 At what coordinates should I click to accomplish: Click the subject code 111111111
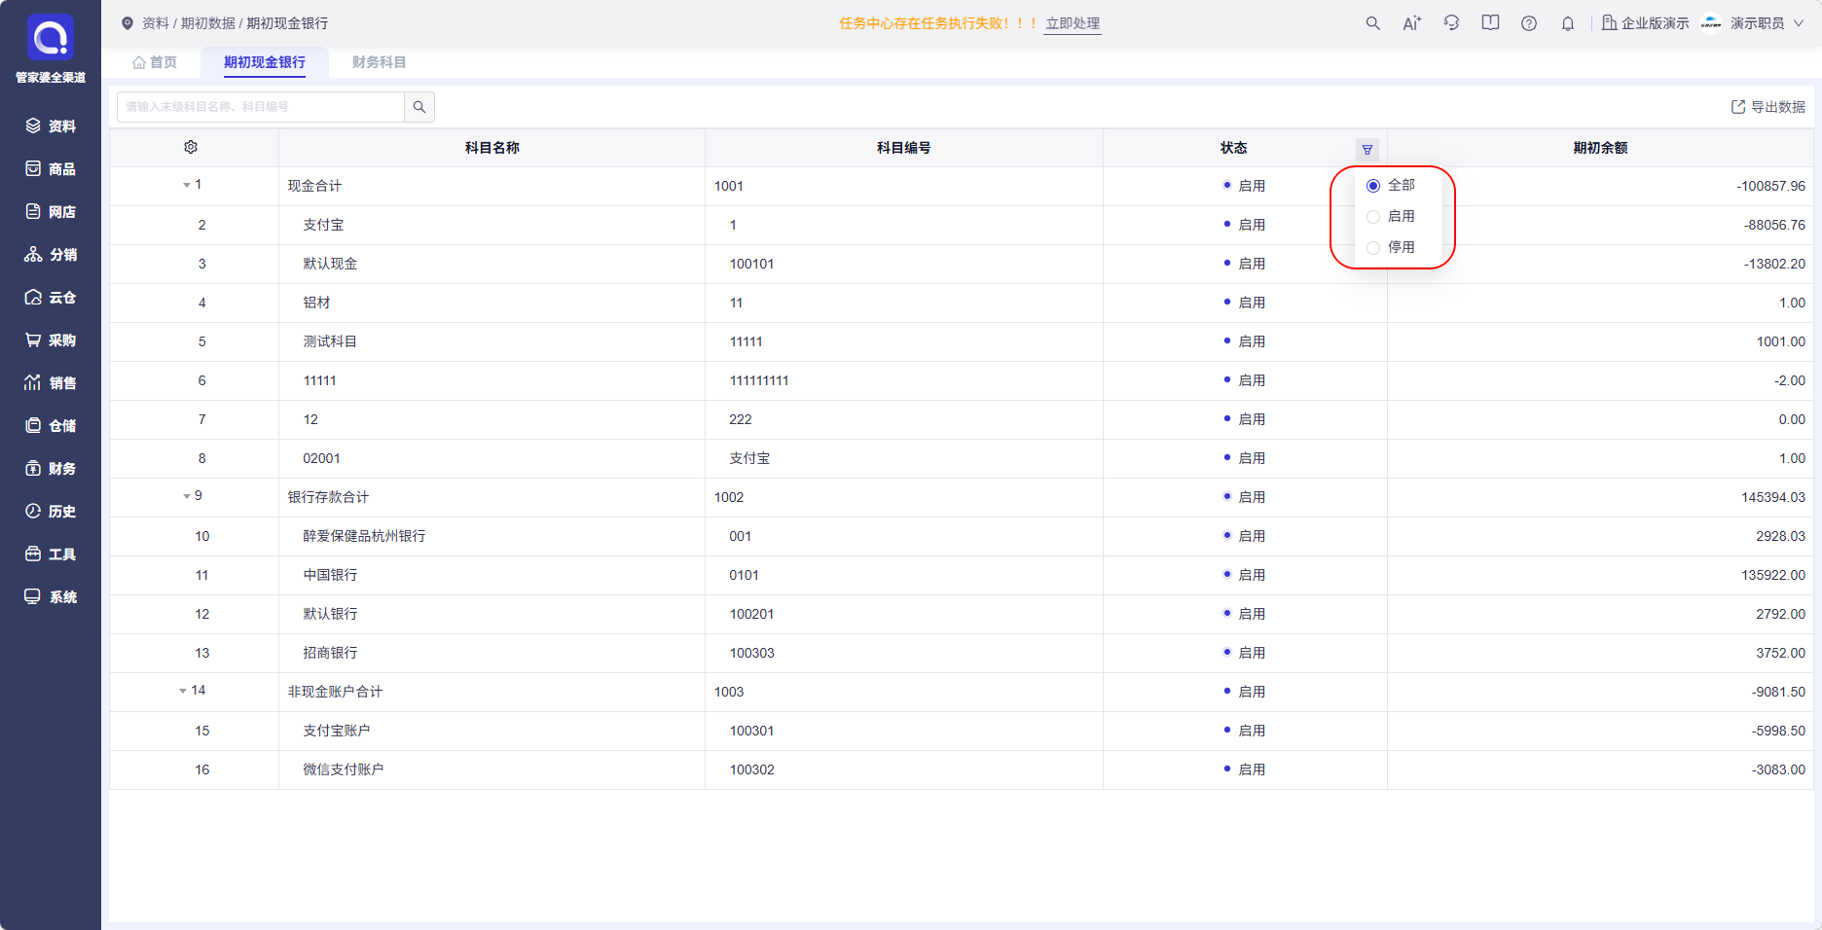click(x=759, y=380)
